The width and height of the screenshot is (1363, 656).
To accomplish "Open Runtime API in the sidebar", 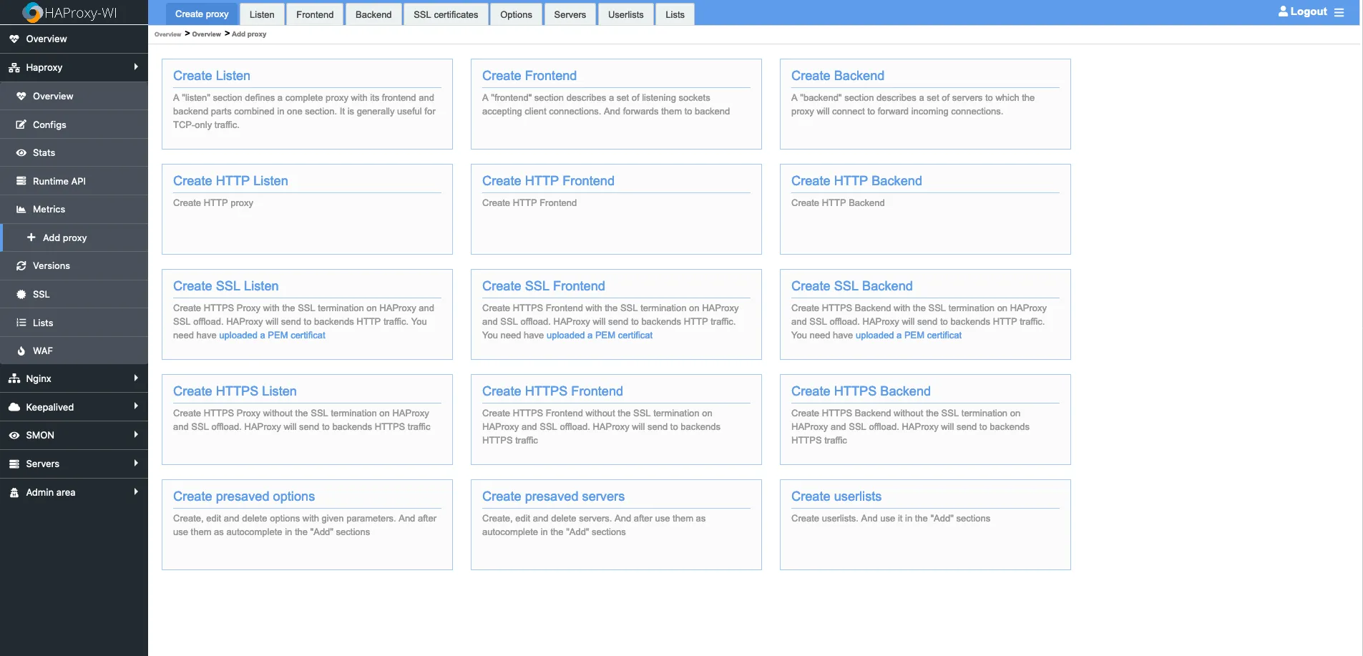I will click(x=74, y=181).
